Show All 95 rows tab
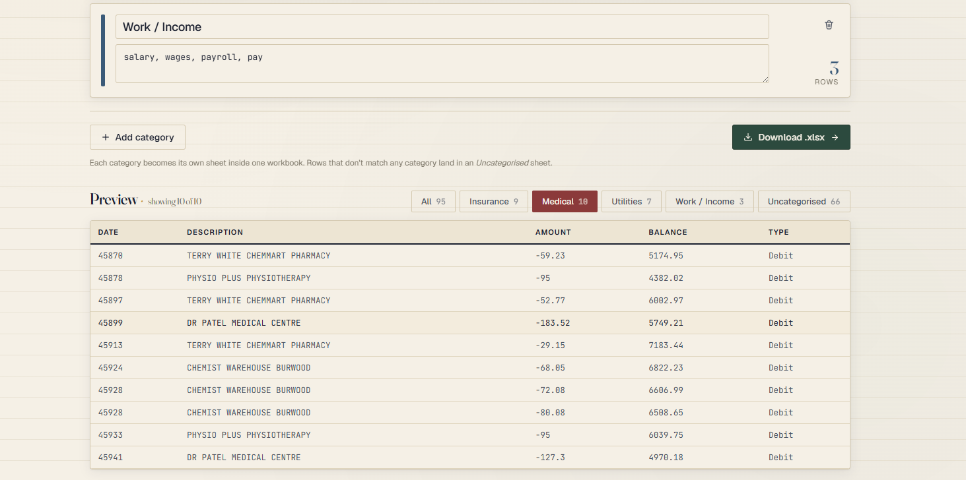 [433, 202]
